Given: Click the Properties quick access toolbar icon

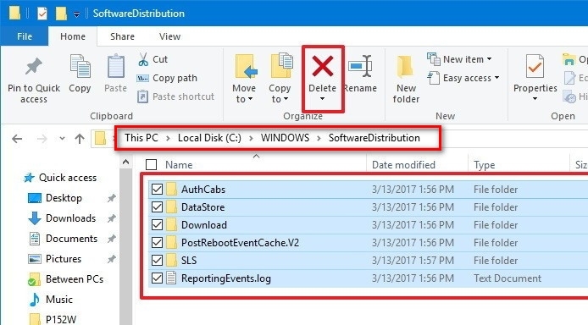Looking at the screenshot, I should 42,14.
